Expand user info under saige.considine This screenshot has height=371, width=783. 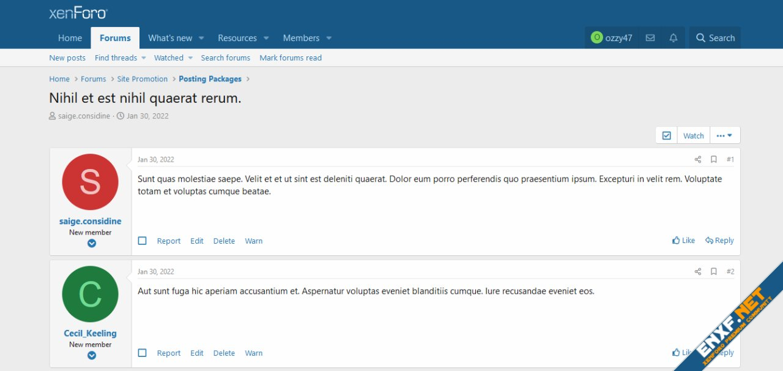click(91, 243)
